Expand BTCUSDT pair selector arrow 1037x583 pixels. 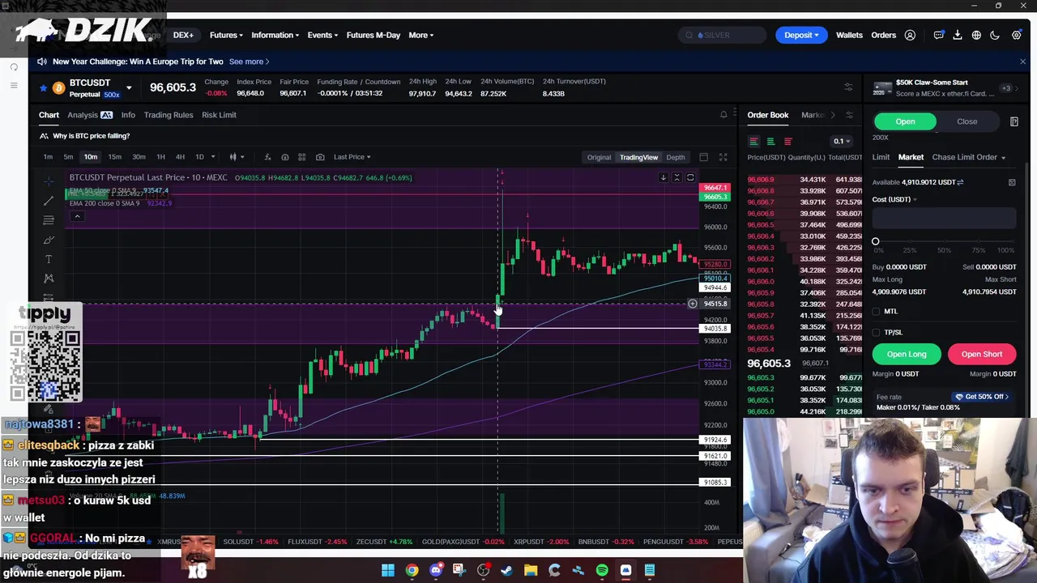tap(128, 87)
